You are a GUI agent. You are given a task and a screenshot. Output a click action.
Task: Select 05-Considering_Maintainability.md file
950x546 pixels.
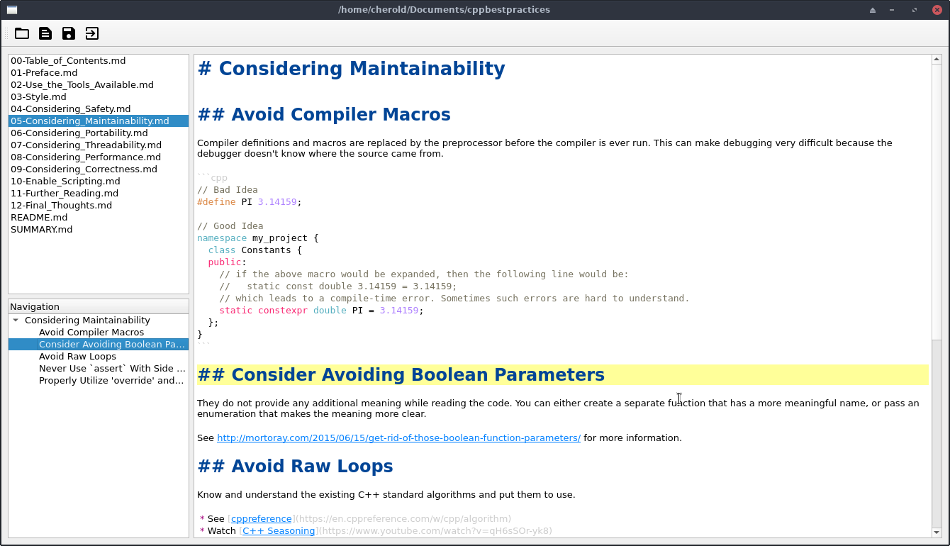99,121
